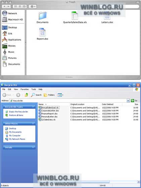Switch Trash to icon view
141x188 pixels.
[15, 6]
